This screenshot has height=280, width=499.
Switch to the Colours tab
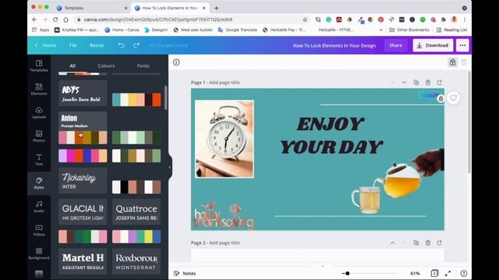[x=106, y=65]
